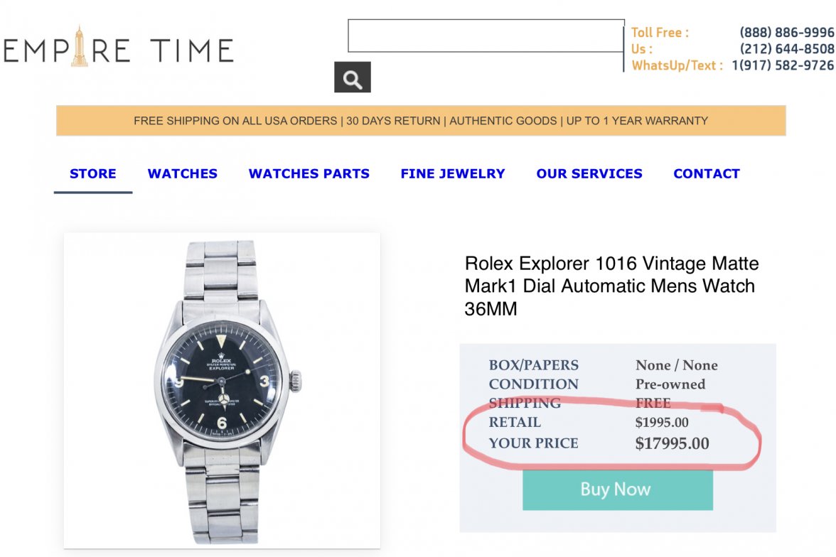This screenshot has width=836, height=557.
Task: Click the Pre-owned condition value
Action: coord(670,384)
